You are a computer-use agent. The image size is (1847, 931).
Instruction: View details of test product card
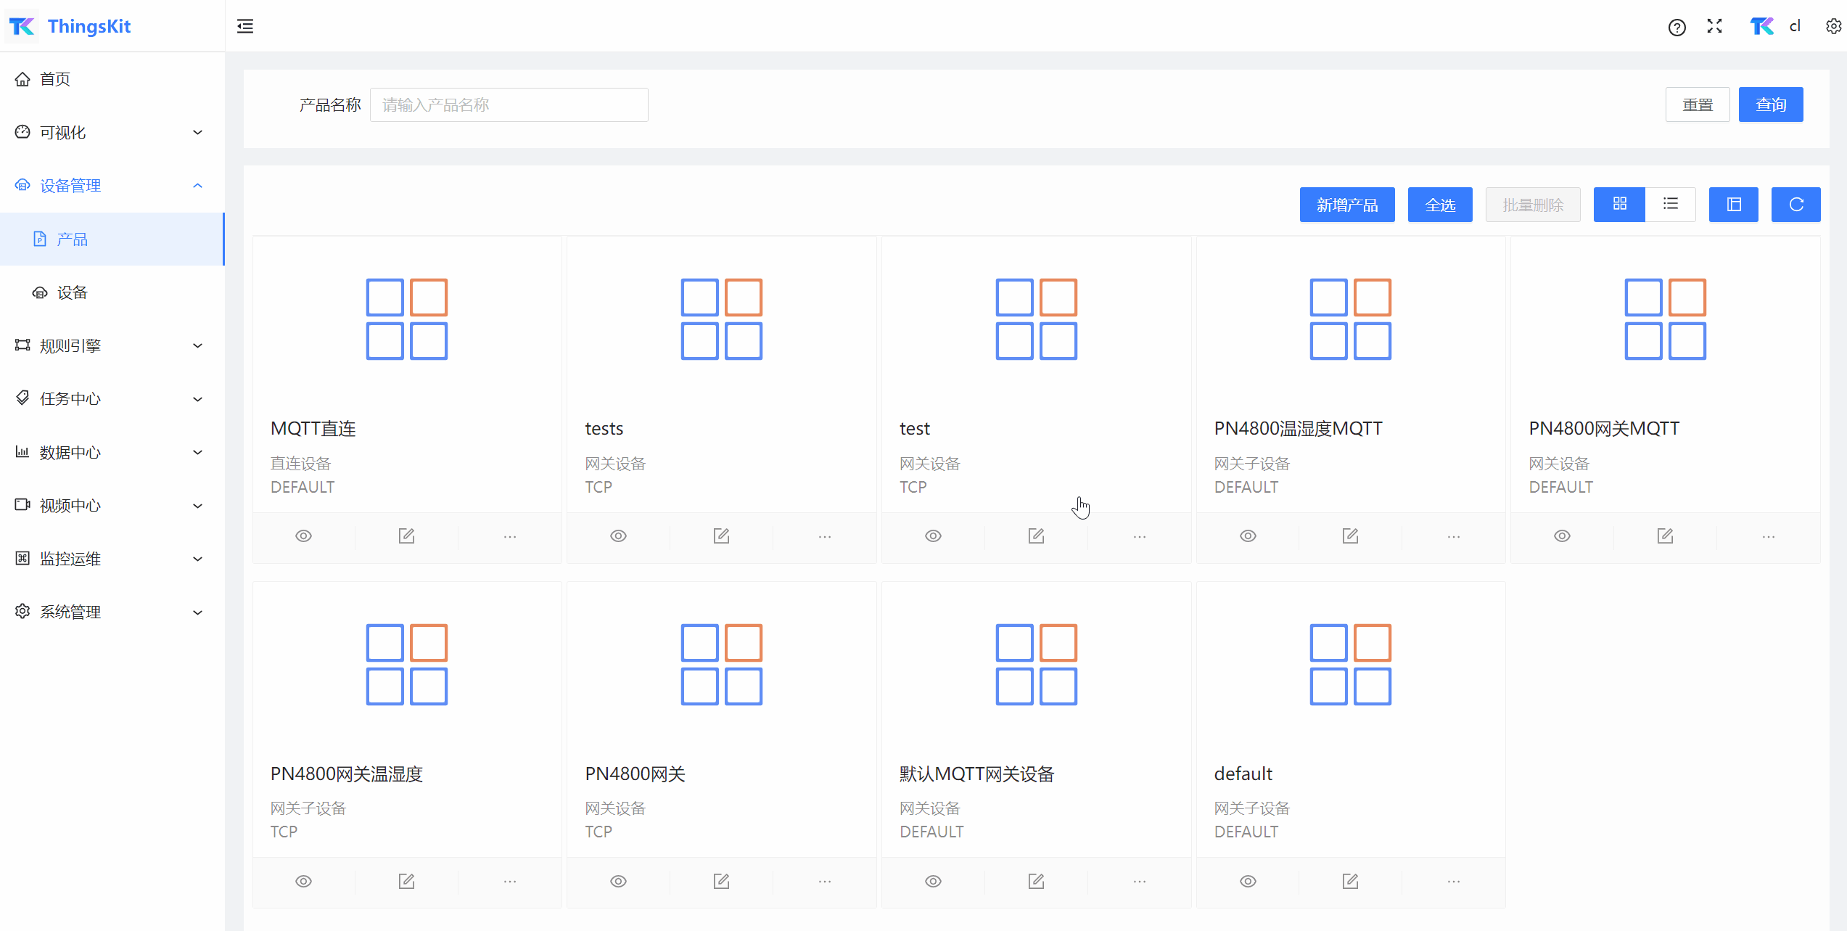tap(933, 536)
